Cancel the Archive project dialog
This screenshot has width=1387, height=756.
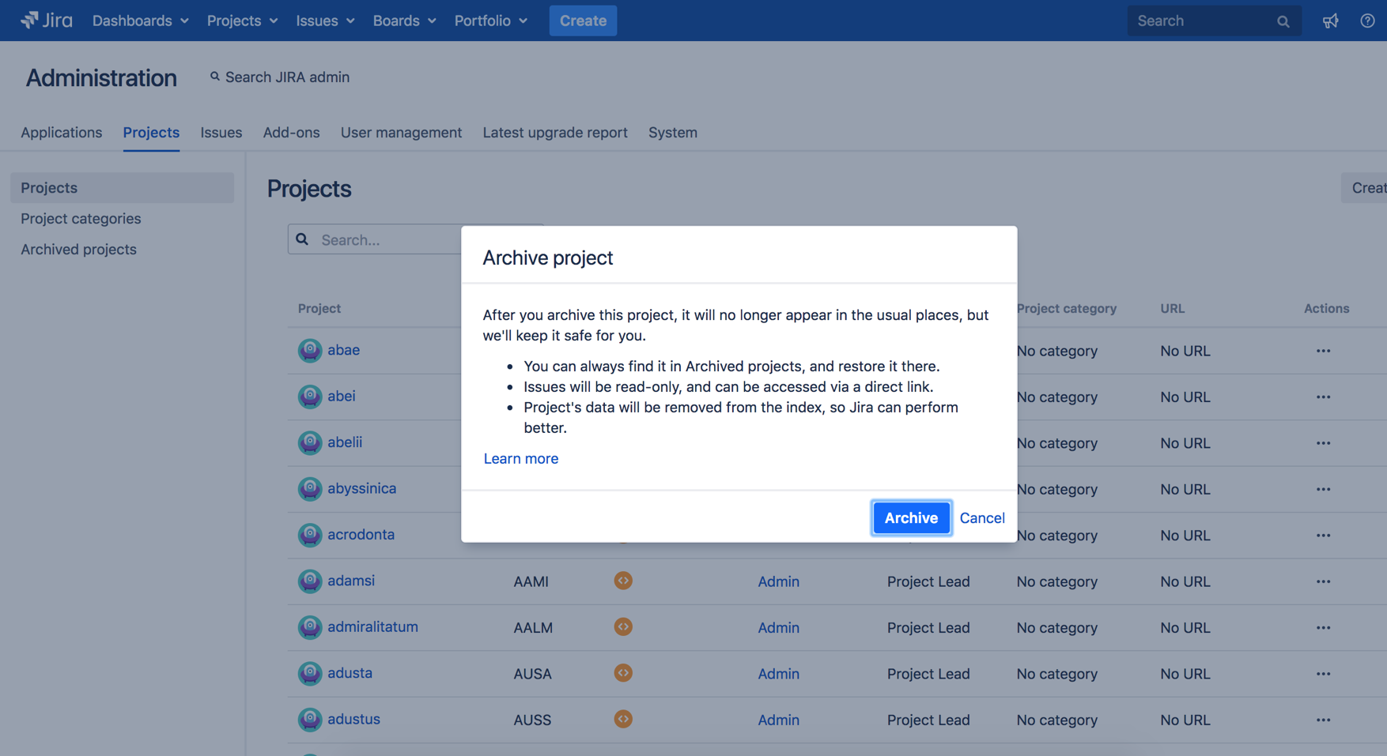coord(982,517)
